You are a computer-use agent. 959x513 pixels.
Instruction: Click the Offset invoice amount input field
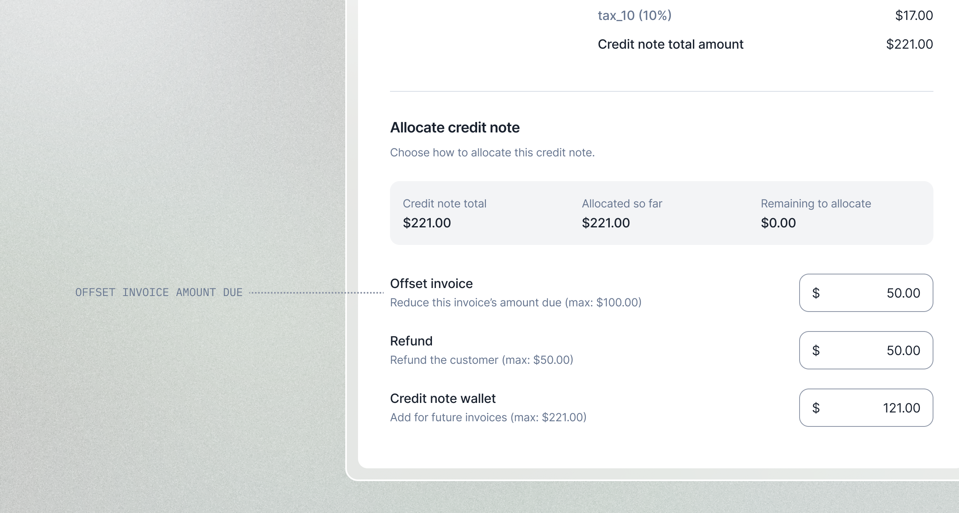coord(866,293)
